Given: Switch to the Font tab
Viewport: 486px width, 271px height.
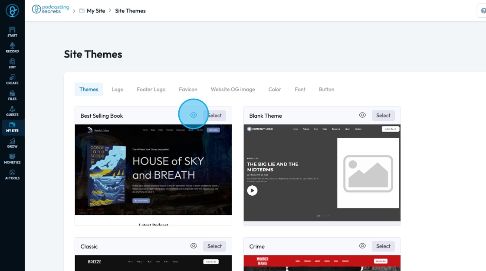Looking at the screenshot, I should [x=300, y=90].
